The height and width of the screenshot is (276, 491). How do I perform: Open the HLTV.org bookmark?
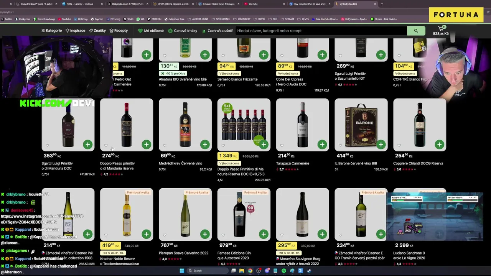pyautogui.click(x=81, y=19)
